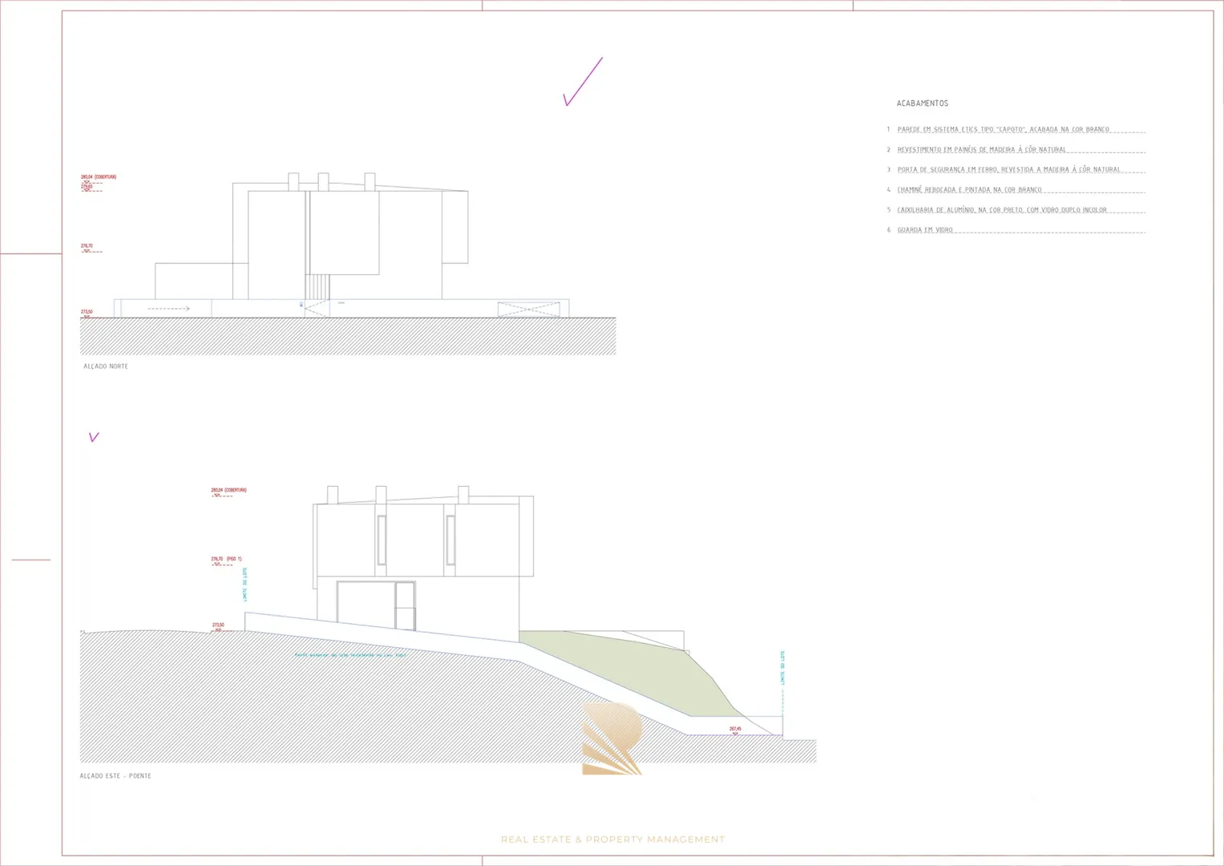Select legend item 6 Guarda em vidro
This screenshot has width=1224, height=866.
point(925,230)
